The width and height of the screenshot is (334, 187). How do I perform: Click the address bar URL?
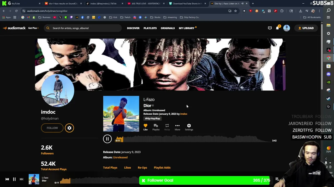click(47, 11)
